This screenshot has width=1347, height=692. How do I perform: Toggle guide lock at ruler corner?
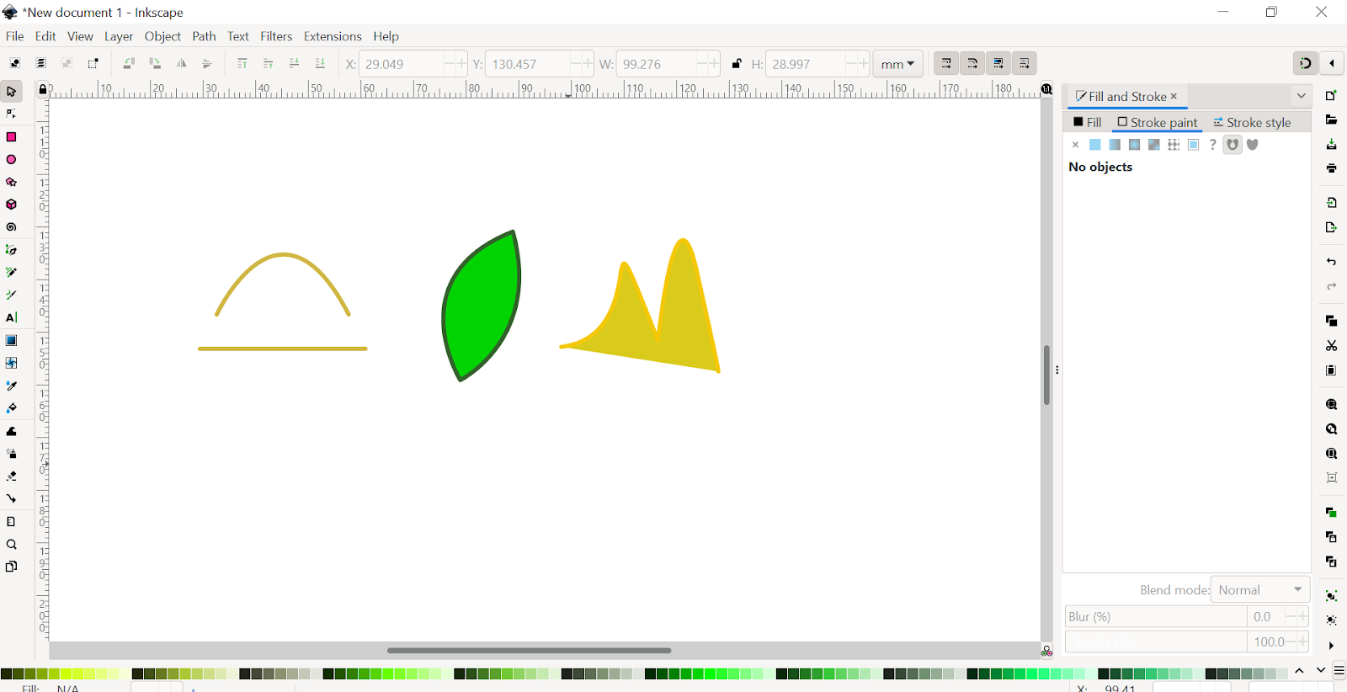(x=42, y=89)
